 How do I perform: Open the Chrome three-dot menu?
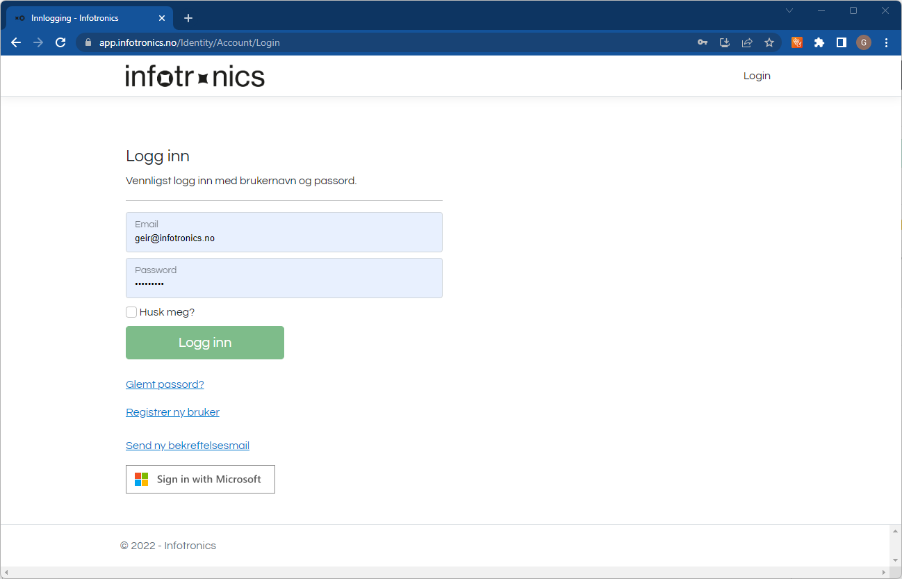(x=886, y=42)
